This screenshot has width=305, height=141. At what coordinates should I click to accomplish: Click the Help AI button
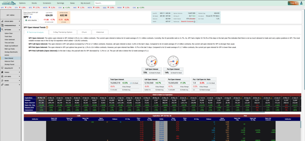(x=293, y=3)
